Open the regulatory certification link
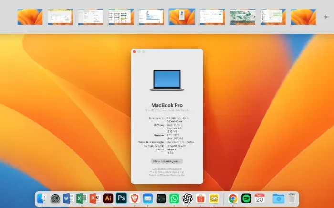 click(167, 168)
